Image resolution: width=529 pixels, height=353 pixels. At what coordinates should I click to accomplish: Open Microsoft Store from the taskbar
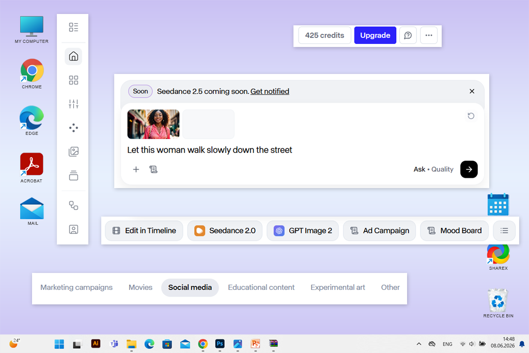(x=167, y=344)
